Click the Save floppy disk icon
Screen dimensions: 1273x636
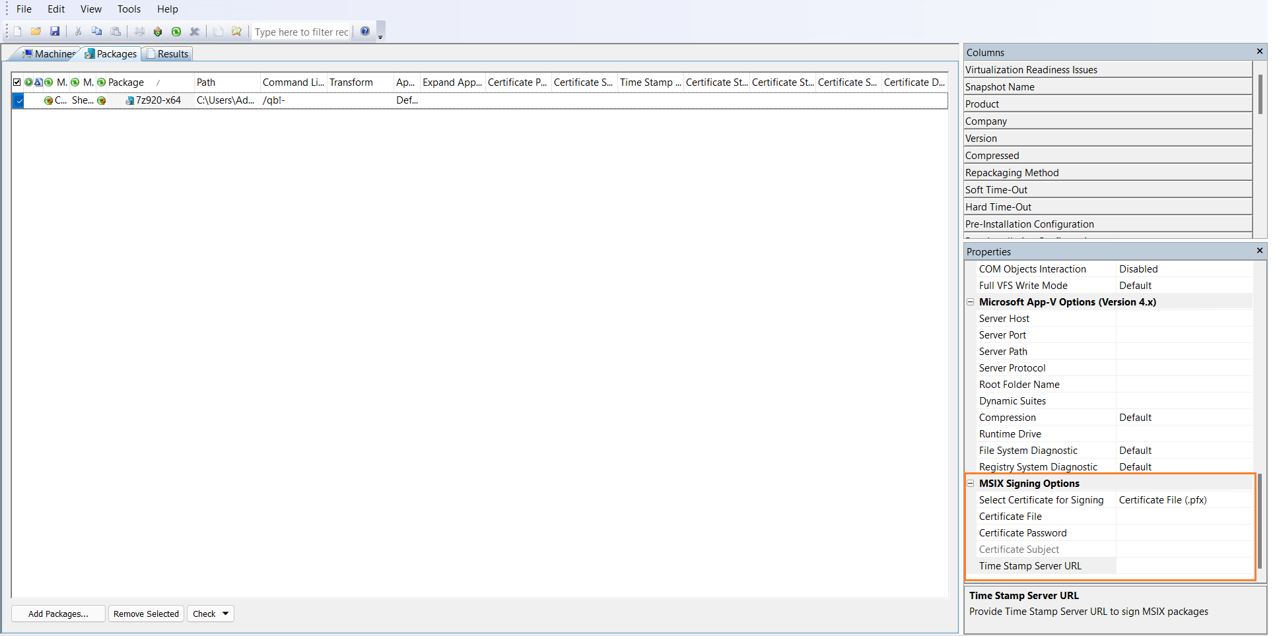click(55, 32)
